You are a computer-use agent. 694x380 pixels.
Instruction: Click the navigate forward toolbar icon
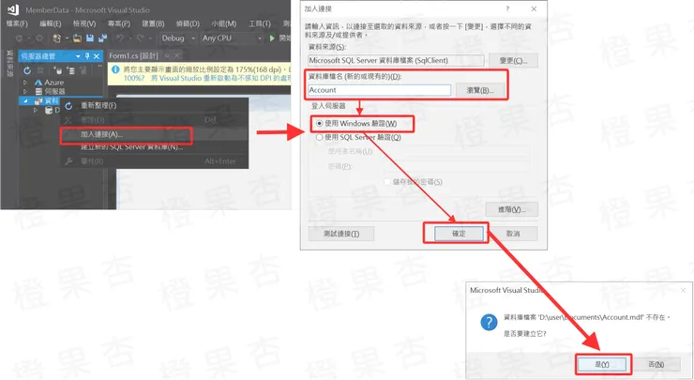tap(39, 38)
